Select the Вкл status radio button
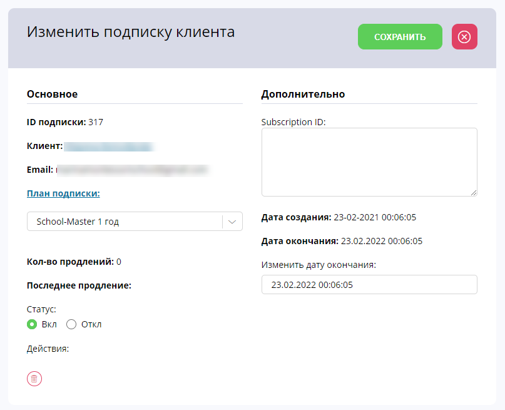Image resolution: width=505 pixels, height=410 pixels. (32, 324)
